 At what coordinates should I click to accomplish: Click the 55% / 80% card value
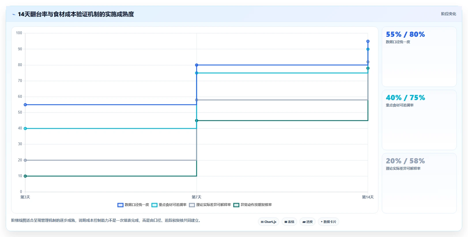pos(405,35)
